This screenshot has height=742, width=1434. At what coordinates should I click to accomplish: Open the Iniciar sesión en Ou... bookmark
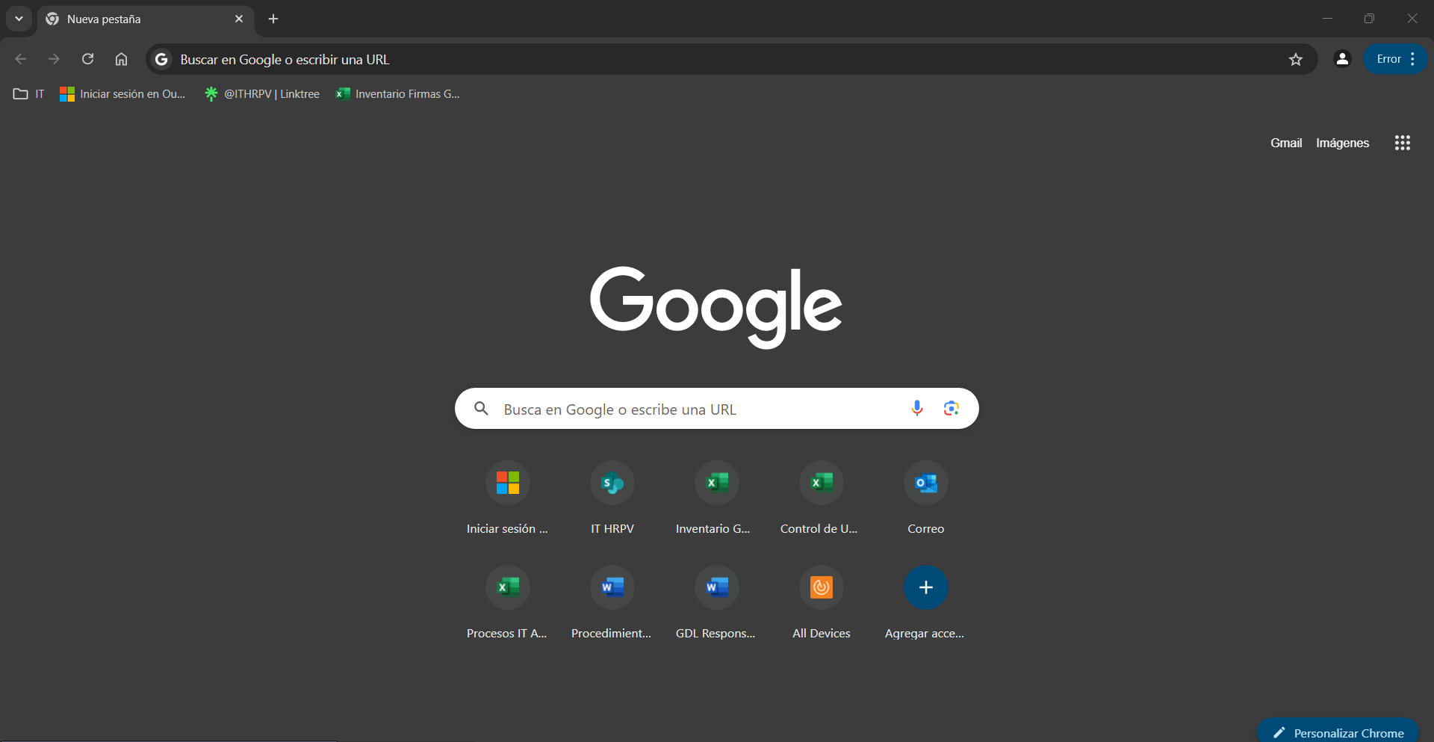[122, 94]
